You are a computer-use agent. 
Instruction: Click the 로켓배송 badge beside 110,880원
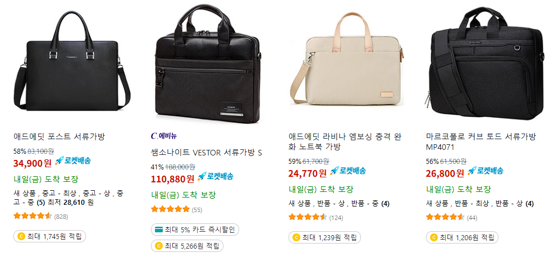point(216,176)
